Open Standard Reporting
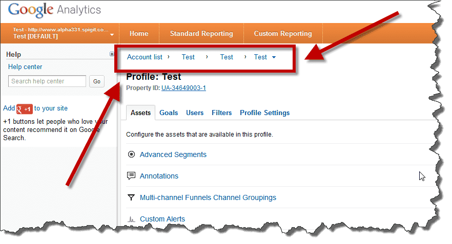452x244 pixels. click(x=201, y=33)
